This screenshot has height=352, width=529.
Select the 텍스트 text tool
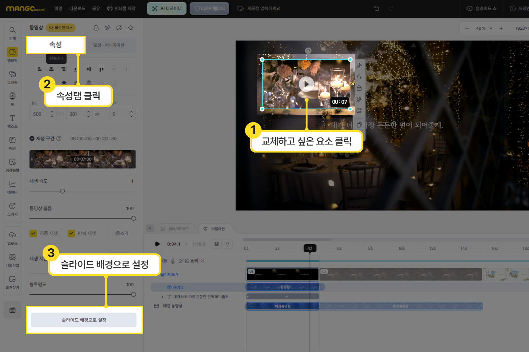pyautogui.click(x=12, y=118)
